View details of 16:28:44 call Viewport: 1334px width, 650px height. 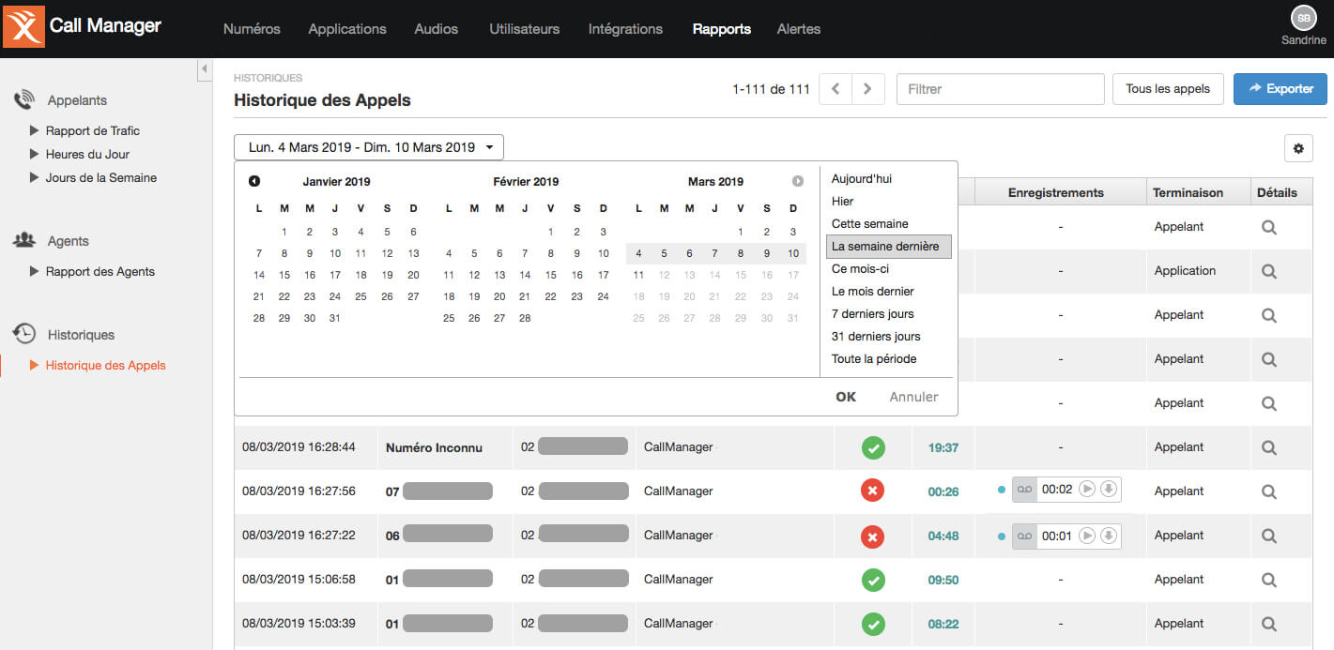click(1269, 447)
